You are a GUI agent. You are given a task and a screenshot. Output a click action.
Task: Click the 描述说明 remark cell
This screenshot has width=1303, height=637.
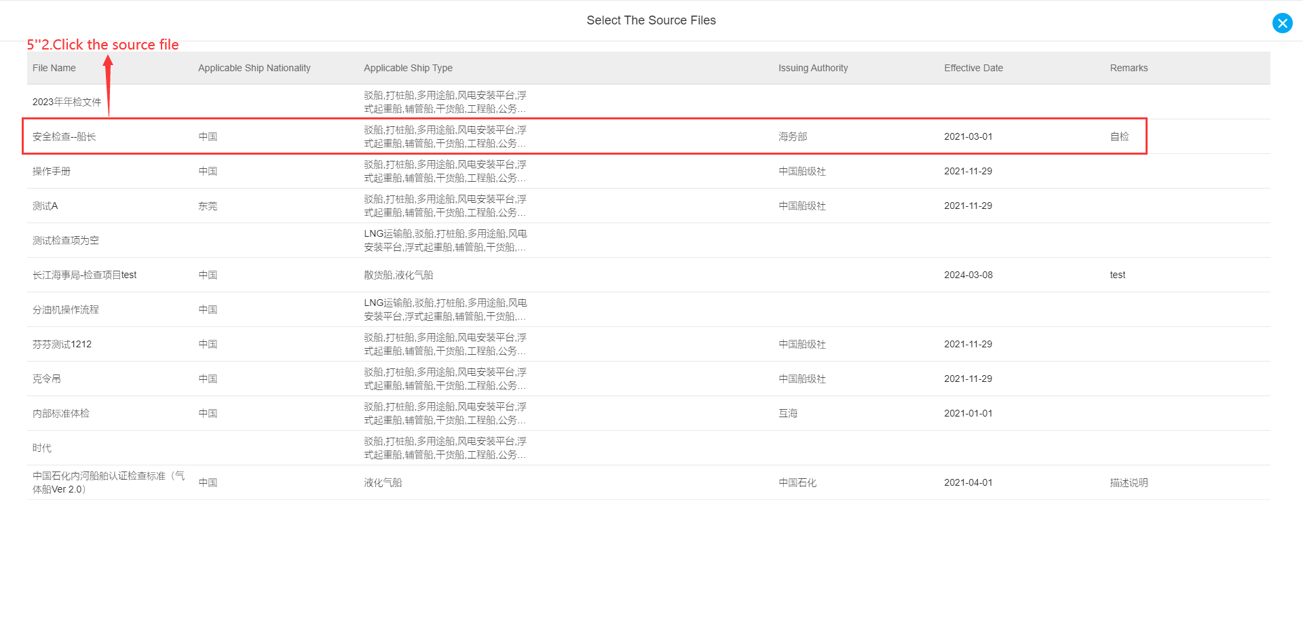(1129, 482)
